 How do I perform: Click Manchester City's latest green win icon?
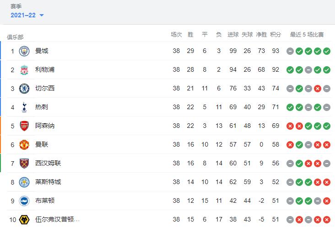pyautogui.click(x=327, y=51)
